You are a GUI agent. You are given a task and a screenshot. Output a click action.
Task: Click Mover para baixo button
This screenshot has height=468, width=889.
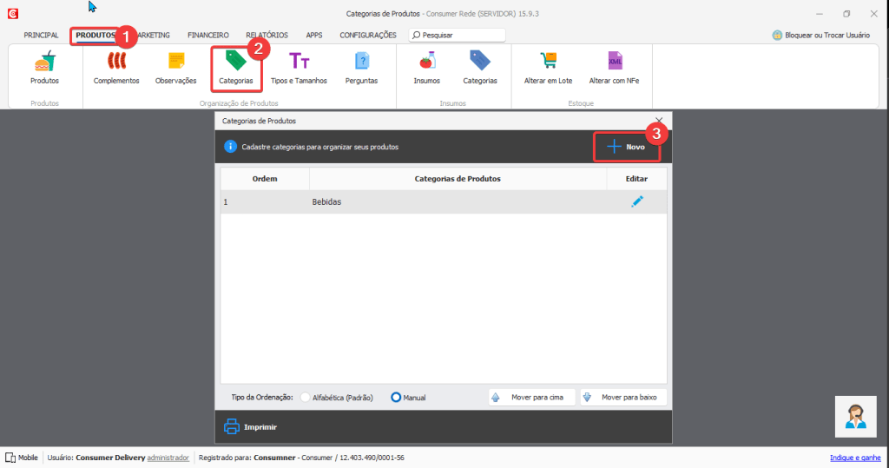[623, 398]
